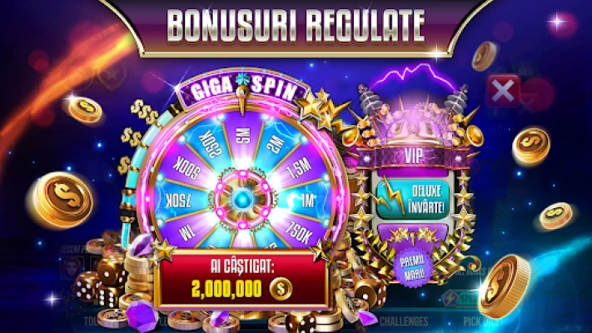
Task: Close the bonus popup with red X
Action: [x=503, y=90]
